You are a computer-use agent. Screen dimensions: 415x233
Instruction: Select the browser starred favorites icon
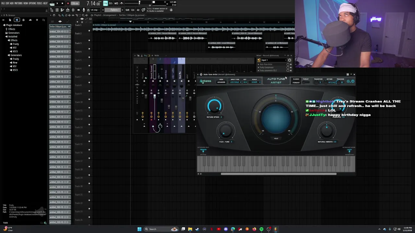click(37, 20)
